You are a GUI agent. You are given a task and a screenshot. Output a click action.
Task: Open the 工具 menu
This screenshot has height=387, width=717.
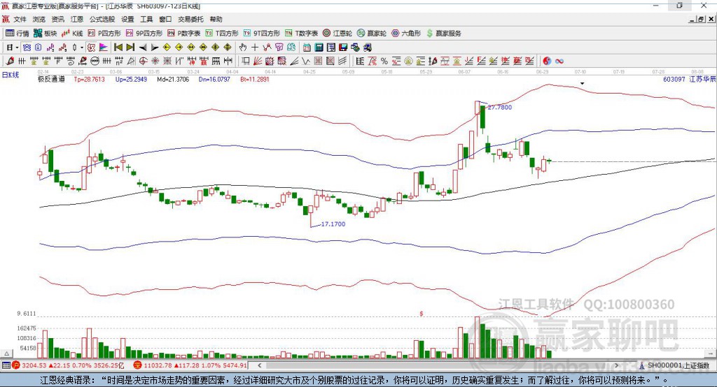[146, 19]
